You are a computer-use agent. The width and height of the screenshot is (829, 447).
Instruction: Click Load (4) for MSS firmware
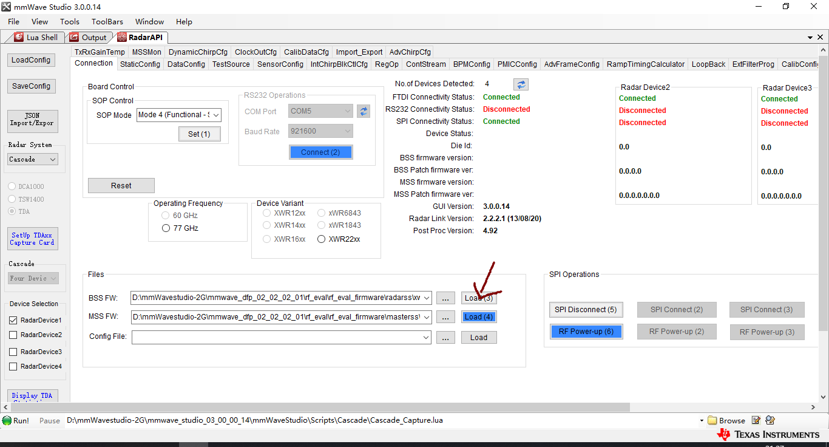[x=479, y=317]
